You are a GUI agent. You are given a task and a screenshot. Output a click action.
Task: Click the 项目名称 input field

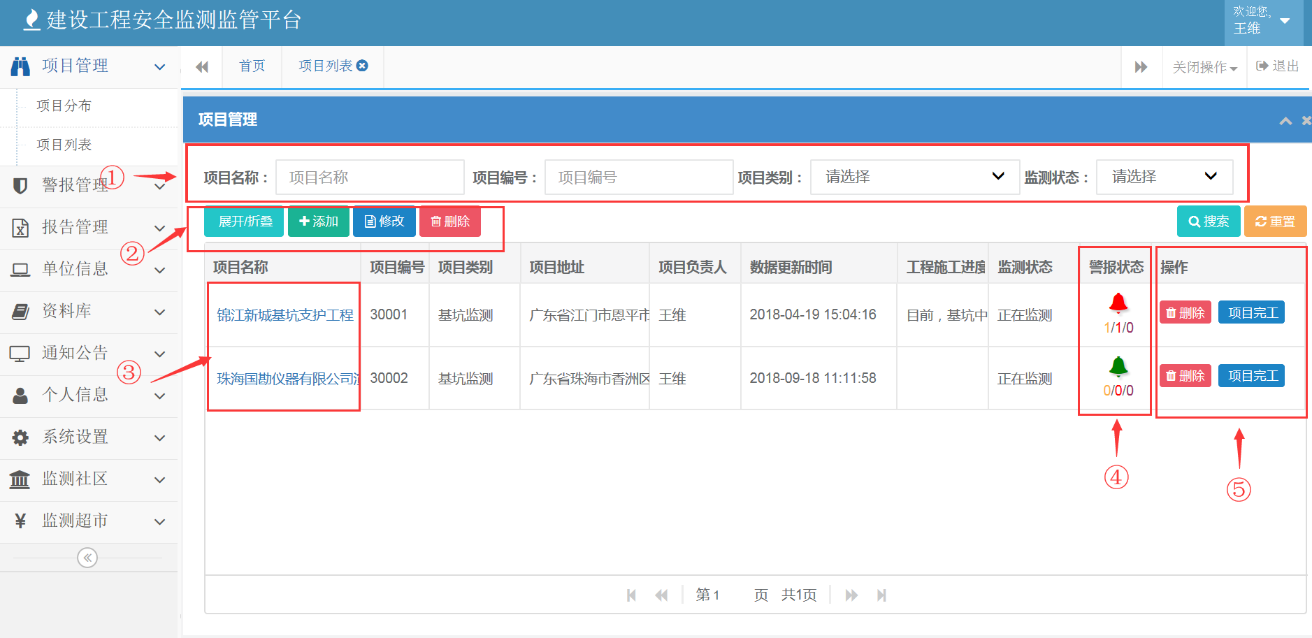click(x=370, y=177)
